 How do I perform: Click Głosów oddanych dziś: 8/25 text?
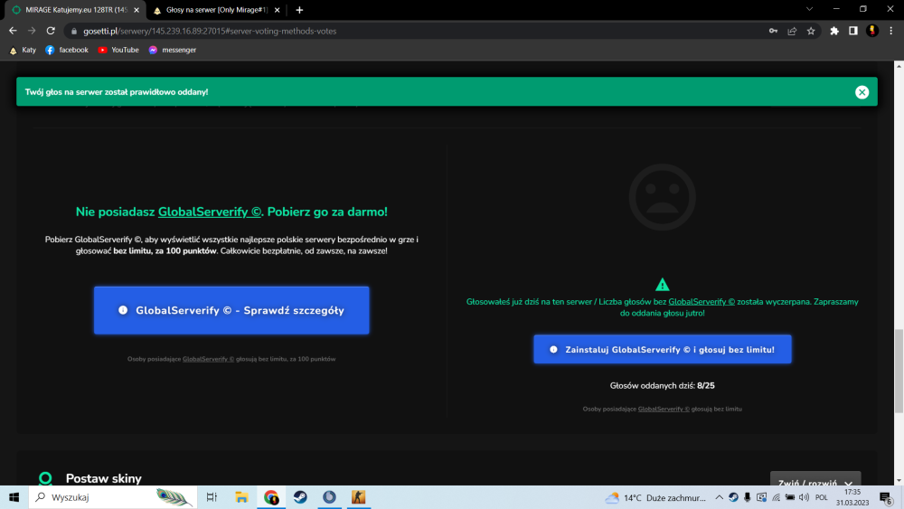click(662, 386)
